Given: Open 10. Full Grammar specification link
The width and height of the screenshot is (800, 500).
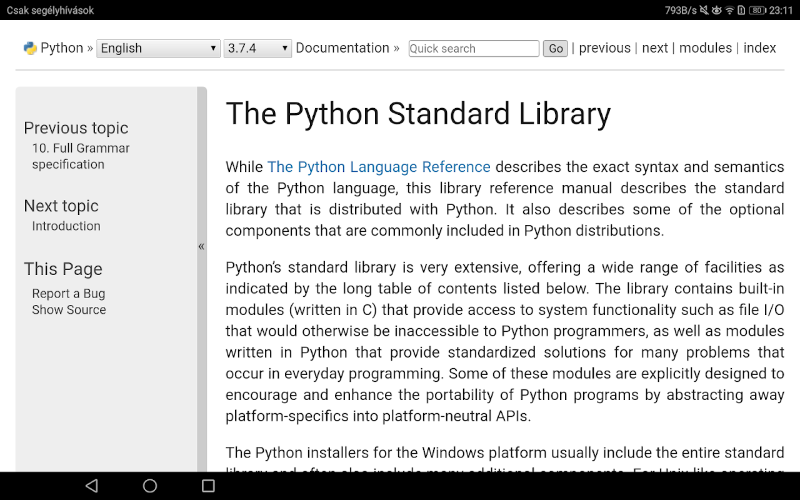Looking at the screenshot, I should point(81,156).
